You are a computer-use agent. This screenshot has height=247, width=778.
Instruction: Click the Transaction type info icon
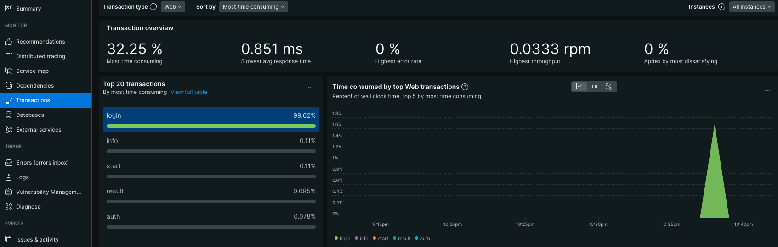(153, 7)
